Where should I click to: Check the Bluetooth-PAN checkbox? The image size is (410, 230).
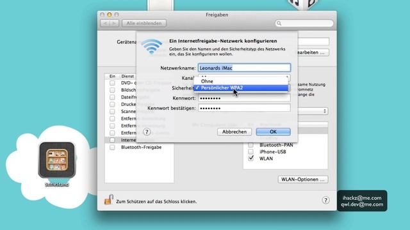point(250,145)
